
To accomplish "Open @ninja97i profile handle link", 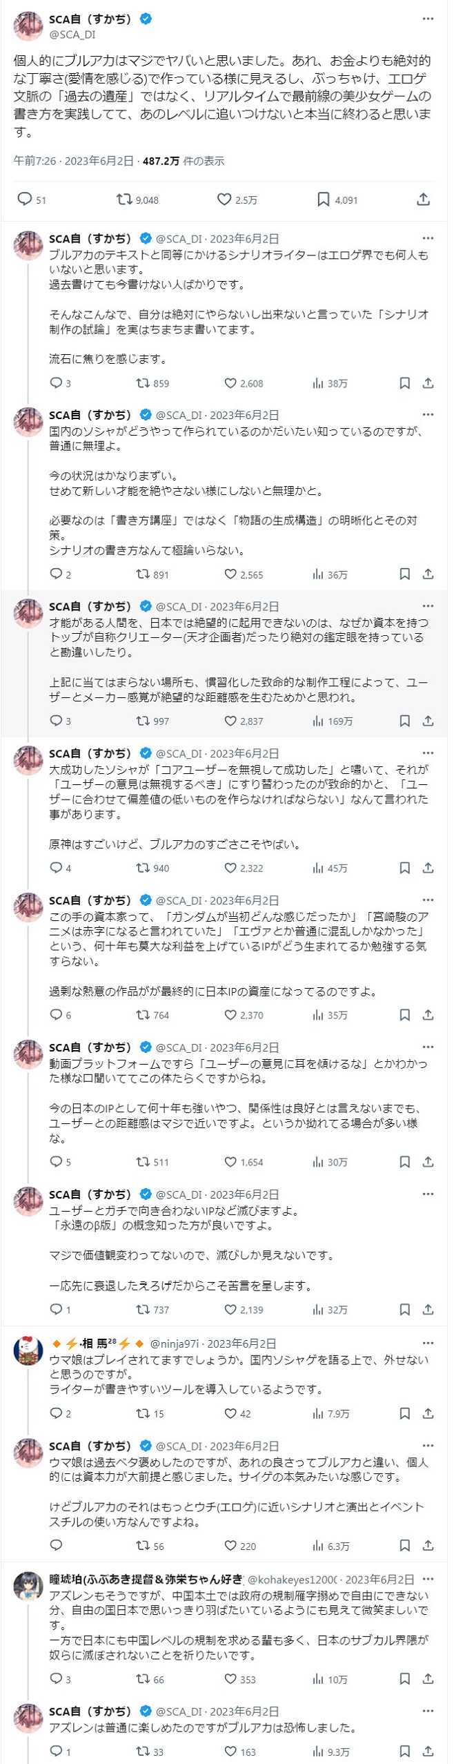I will 174,1344.
